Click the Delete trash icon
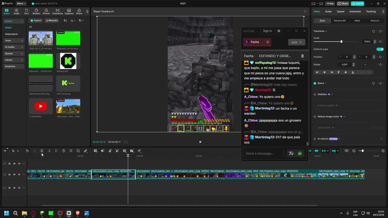 click(x=64, y=151)
